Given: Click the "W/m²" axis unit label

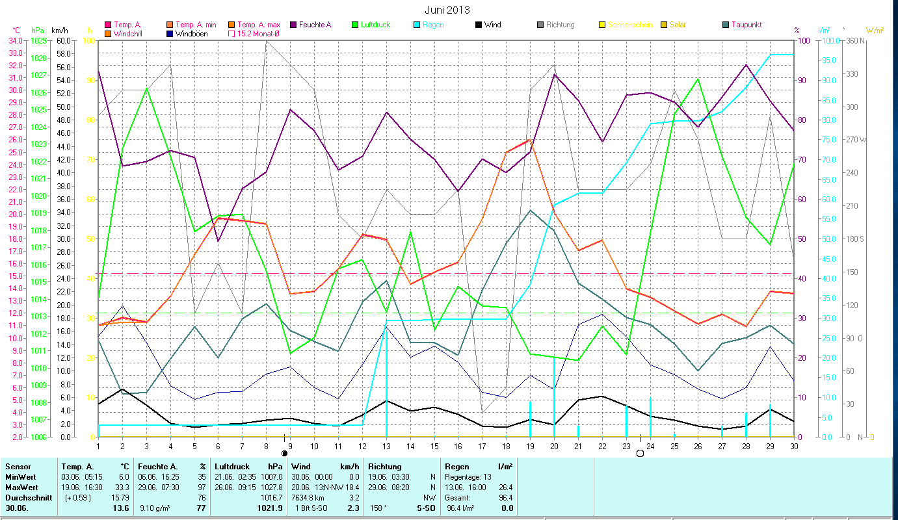Looking at the screenshot, I should 875,30.
